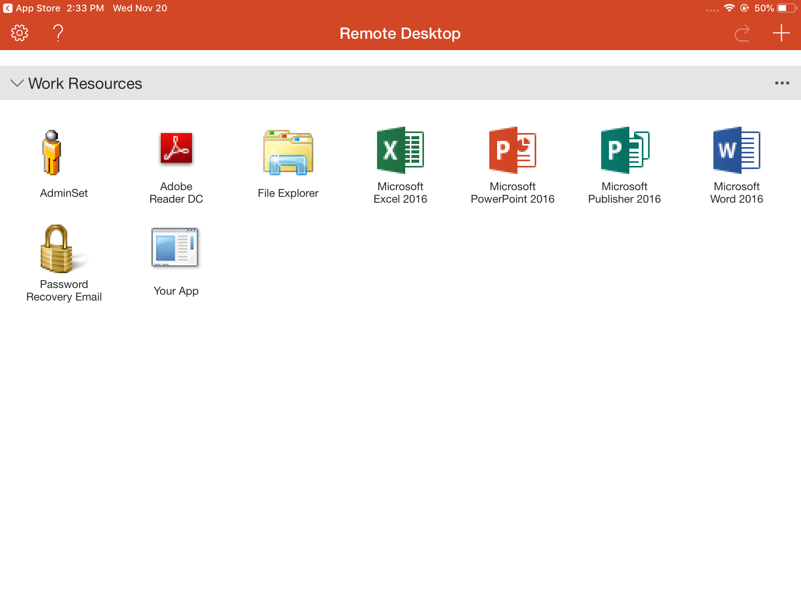This screenshot has width=801, height=601.
Task: Launch the Microsoft Word 2016 icon
Action: point(736,150)
